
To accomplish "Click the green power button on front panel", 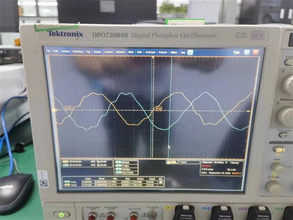I will 61,215.
